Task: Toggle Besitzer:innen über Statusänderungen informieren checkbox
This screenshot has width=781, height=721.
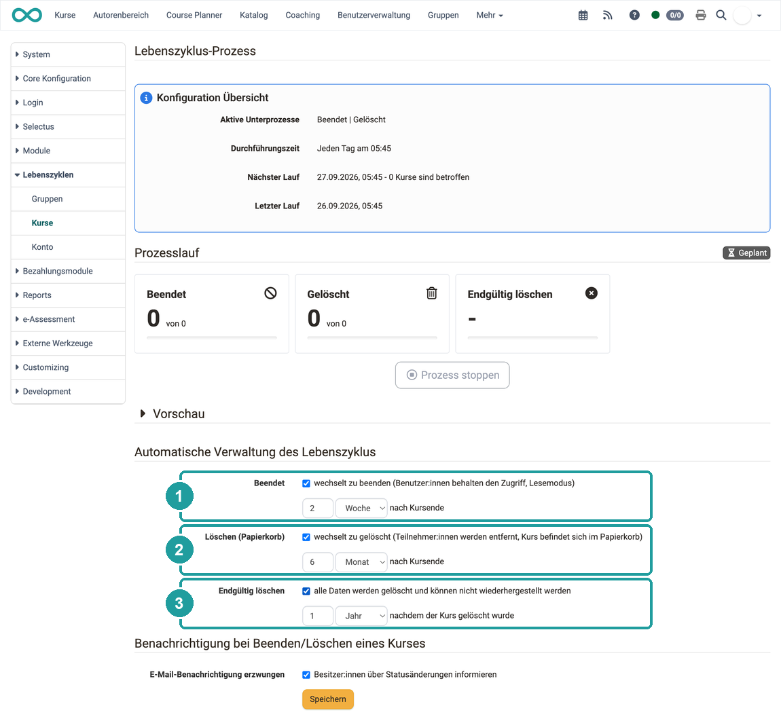Action: pyautogui.click(x=306, y=675)
